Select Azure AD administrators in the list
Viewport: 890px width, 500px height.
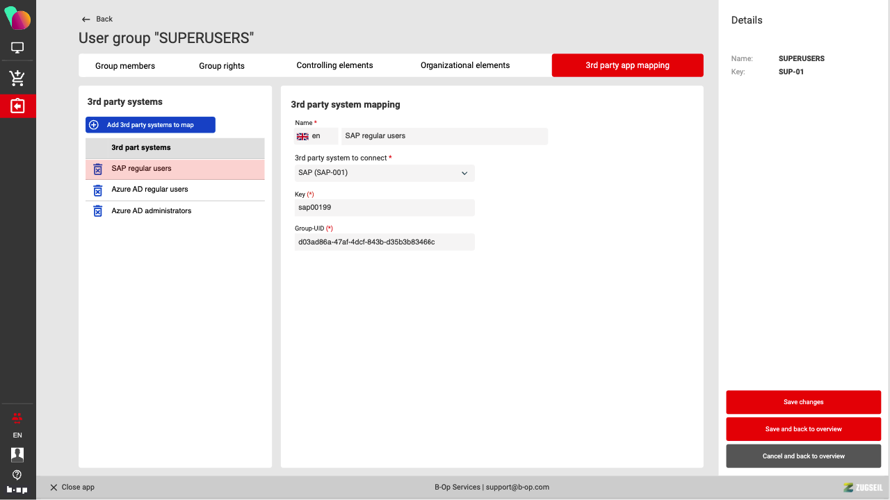tap(152, 211)
